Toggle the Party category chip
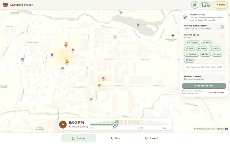The width and height of the screenshot is (230, 144). click(202, 49)
